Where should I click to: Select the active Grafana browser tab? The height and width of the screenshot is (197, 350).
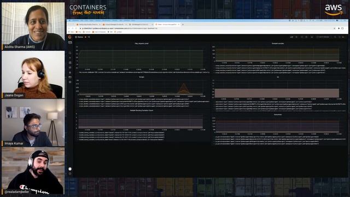pos(167,24)
